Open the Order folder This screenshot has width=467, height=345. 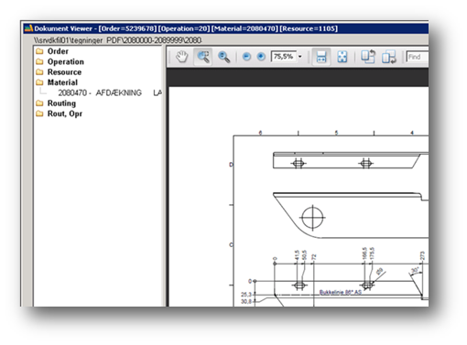58,51
